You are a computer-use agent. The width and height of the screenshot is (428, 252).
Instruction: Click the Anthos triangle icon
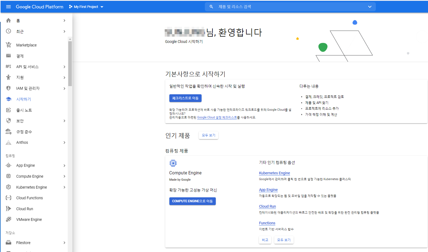(8, 142)
